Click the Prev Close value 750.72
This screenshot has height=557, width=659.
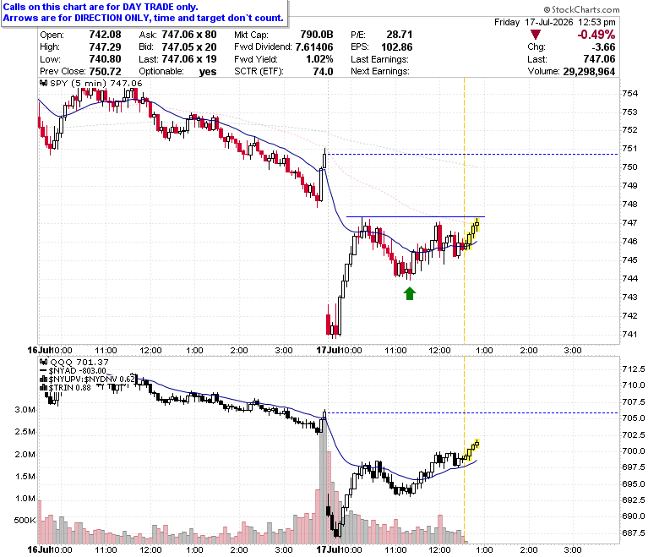point(105,71)
